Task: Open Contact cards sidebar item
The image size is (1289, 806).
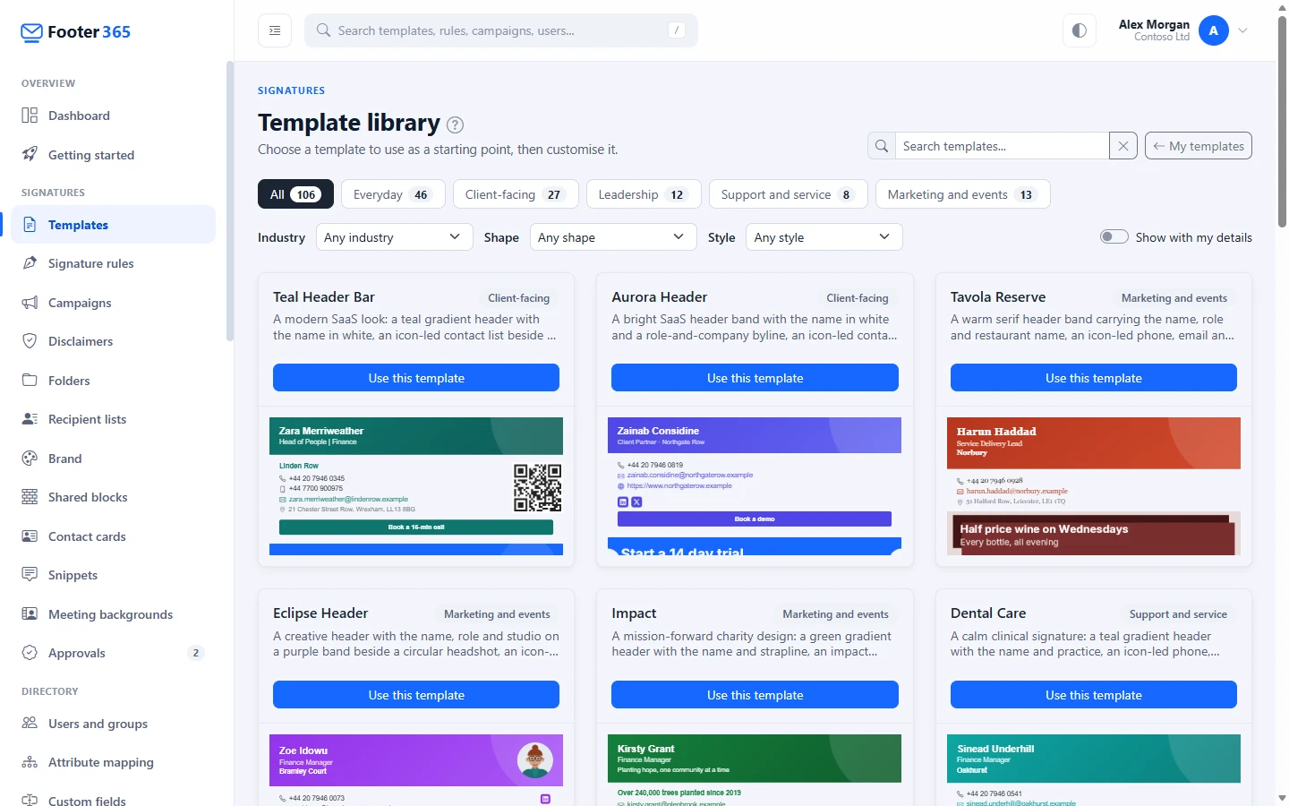Action: (113, 536)
